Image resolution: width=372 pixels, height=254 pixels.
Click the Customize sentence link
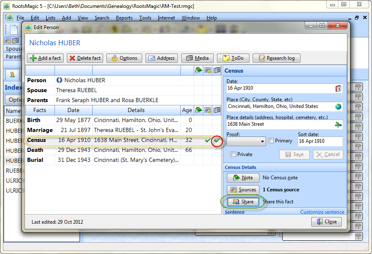click(322, 212)
